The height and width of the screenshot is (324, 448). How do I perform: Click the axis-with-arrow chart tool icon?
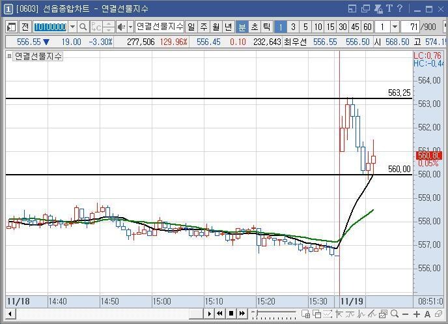(x=339, y=314)
